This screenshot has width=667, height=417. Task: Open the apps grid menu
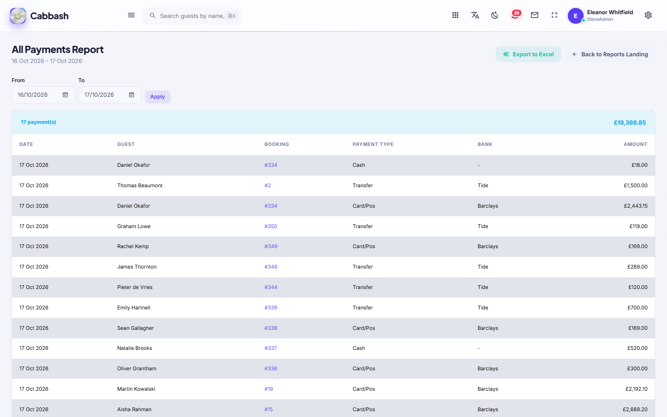tap(455, 15)
